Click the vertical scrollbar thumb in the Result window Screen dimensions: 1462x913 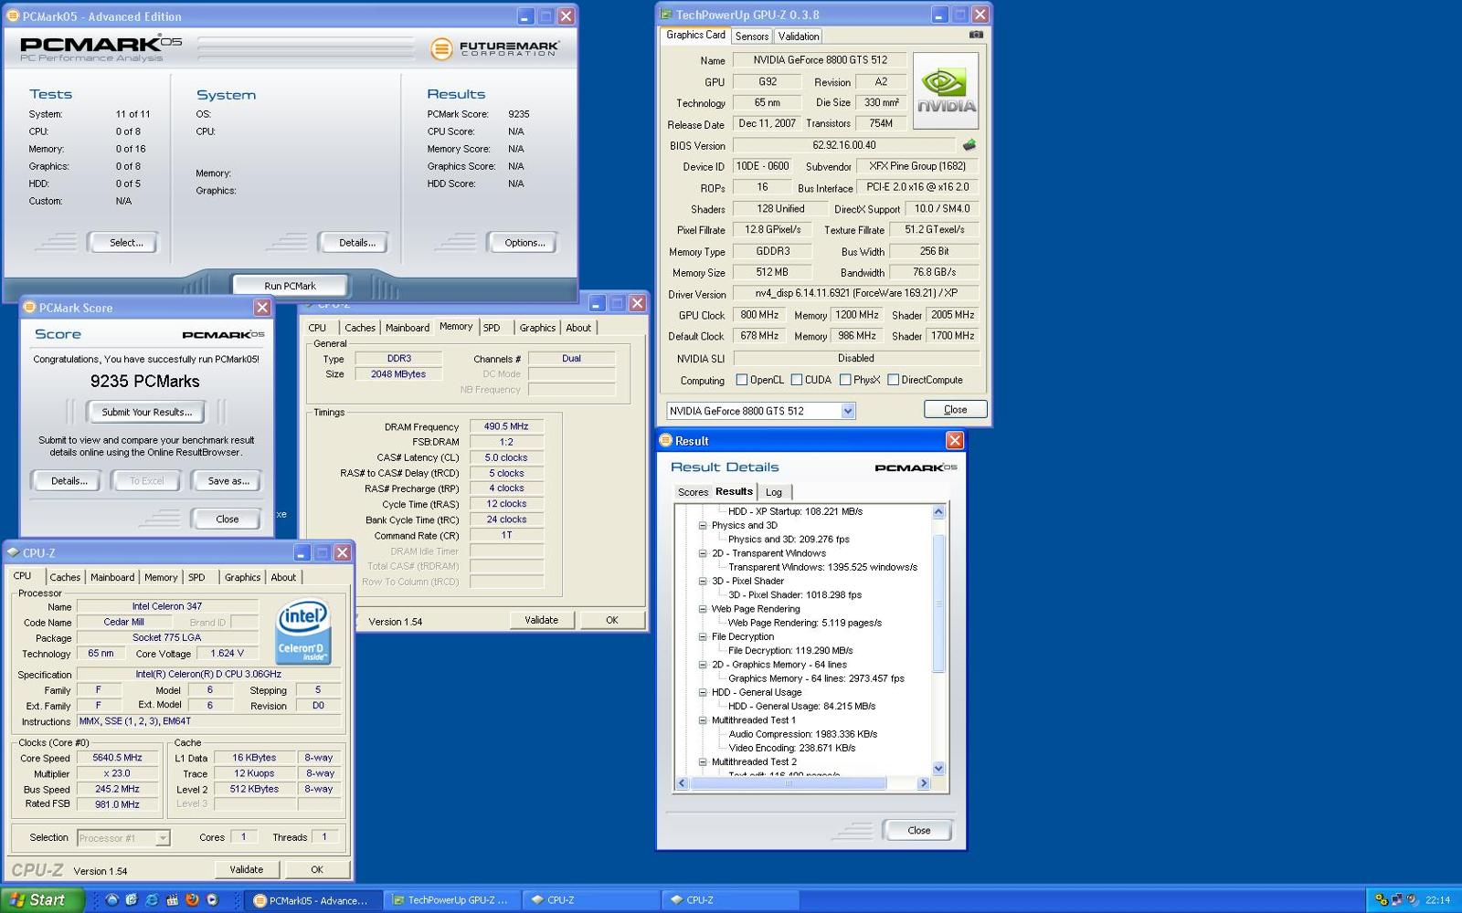938,603
